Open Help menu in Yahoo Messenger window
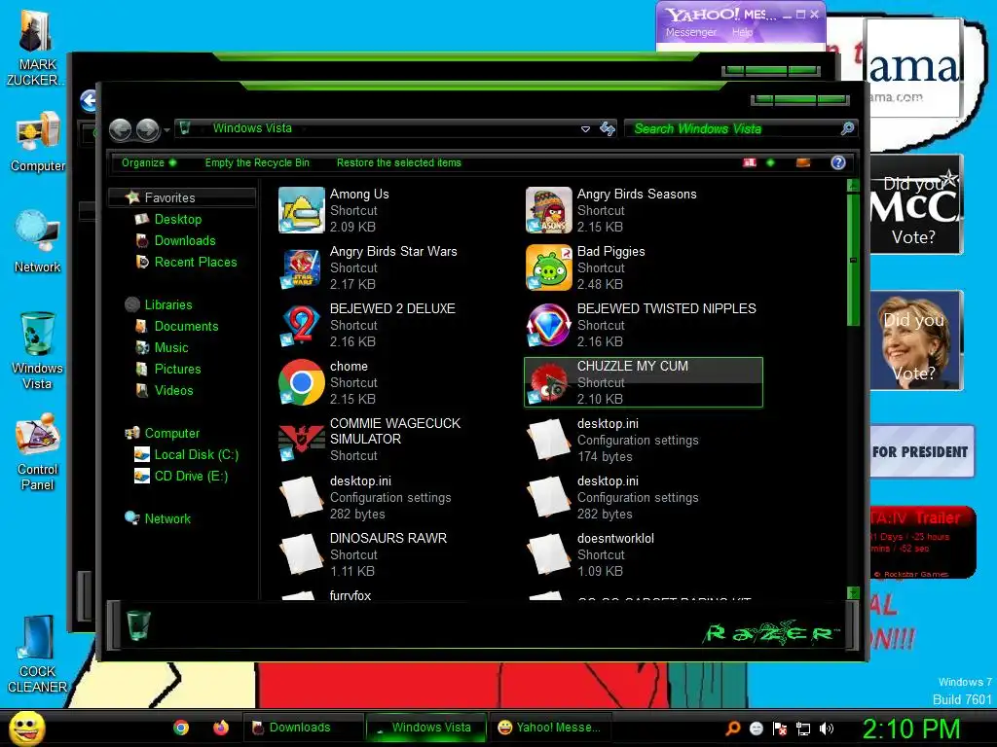This screenshot has height=747, width=997. 742,32
